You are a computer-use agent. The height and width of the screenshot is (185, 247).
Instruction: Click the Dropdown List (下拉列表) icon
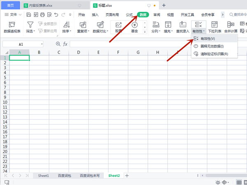pos(214,25)
